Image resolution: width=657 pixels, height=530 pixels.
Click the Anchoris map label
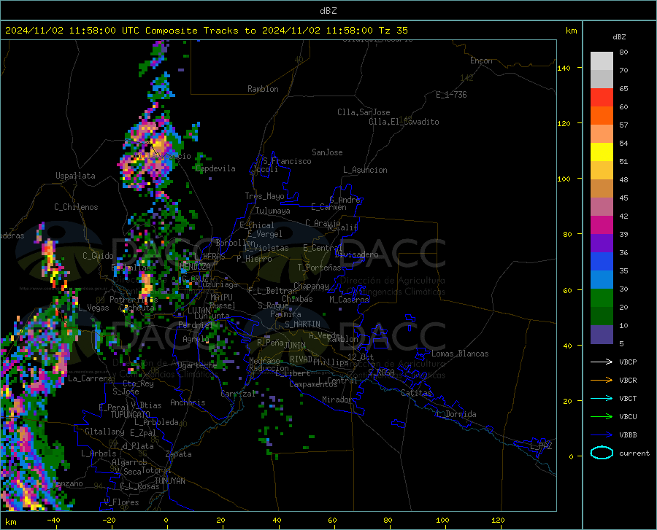[188, 402]
